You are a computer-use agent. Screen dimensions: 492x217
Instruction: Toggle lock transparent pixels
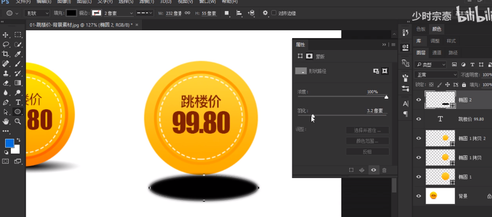point(431,85)
